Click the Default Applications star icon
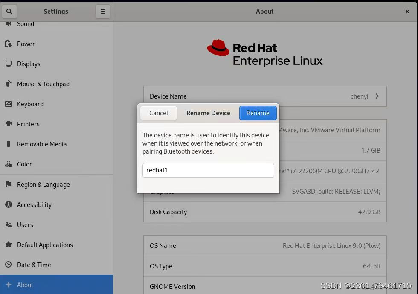 point(9,245)
